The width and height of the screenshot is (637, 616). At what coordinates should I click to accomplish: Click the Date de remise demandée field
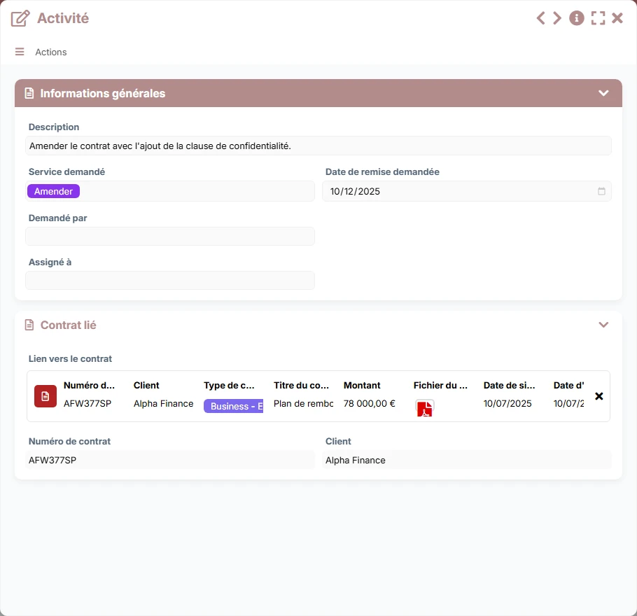coord(466,191)
